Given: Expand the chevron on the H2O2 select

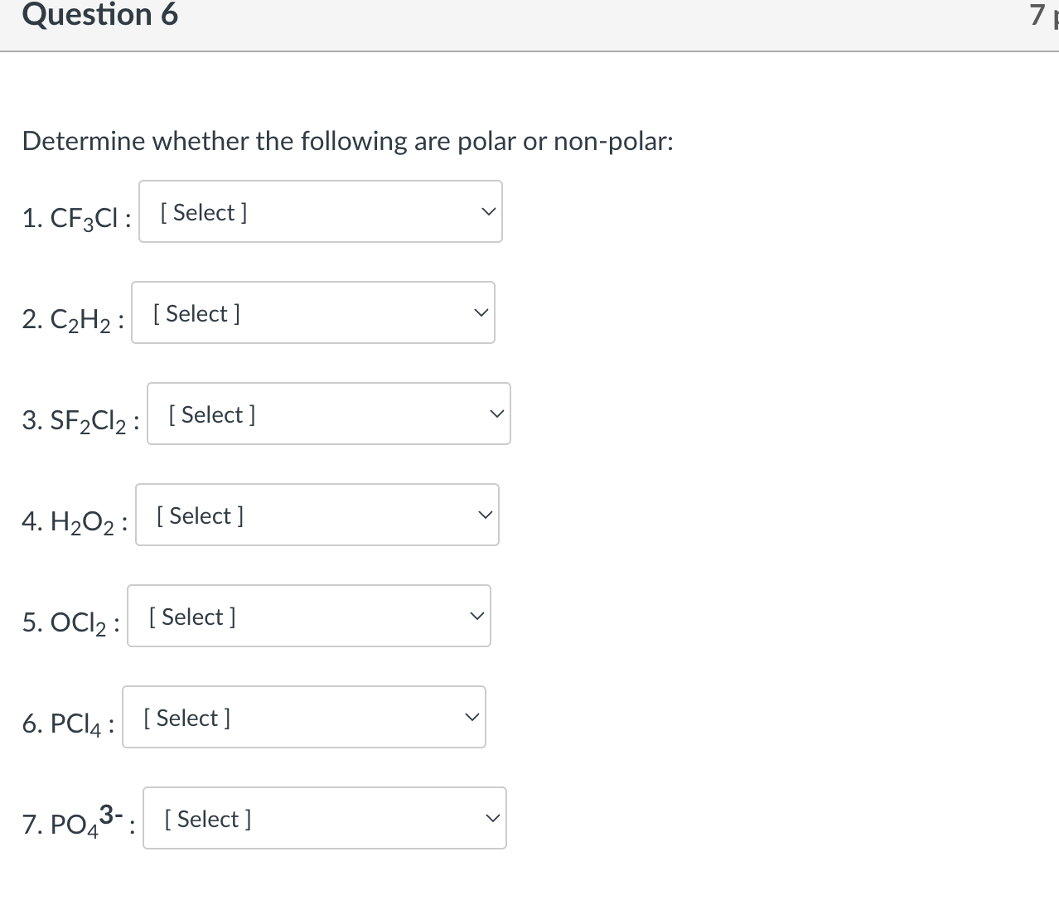Looking at the screenshot, I should click(485, 514).
